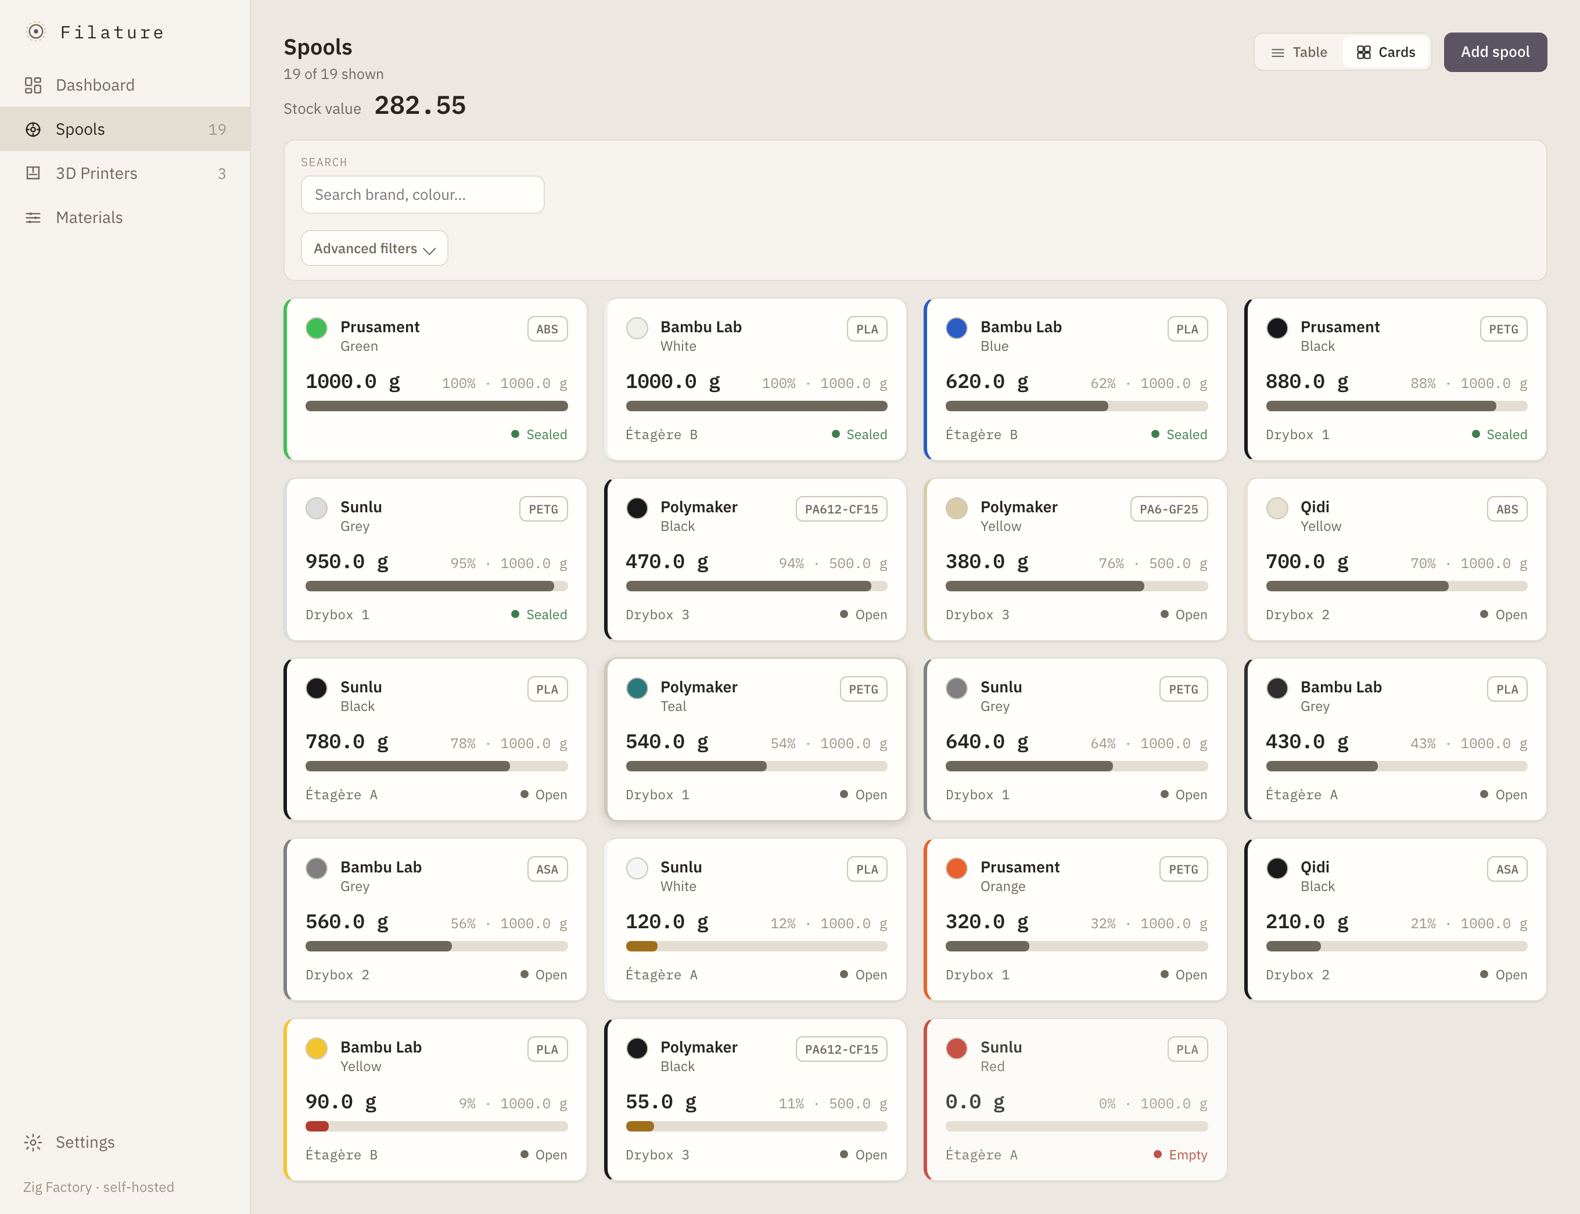This screenshot has height=1214, width=1580.
Task: Open the Sunlu Grey 950.0 g card
Action: pos(436,559)
